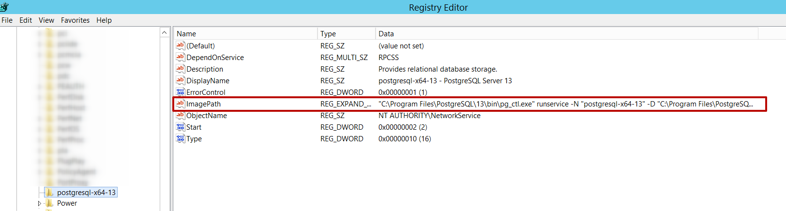Expand the Power registry key
The width and height of the screenshot is (786, 211).
[x=40, y=204]
